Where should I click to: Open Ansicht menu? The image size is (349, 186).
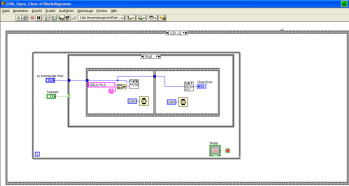pos(37,11)
